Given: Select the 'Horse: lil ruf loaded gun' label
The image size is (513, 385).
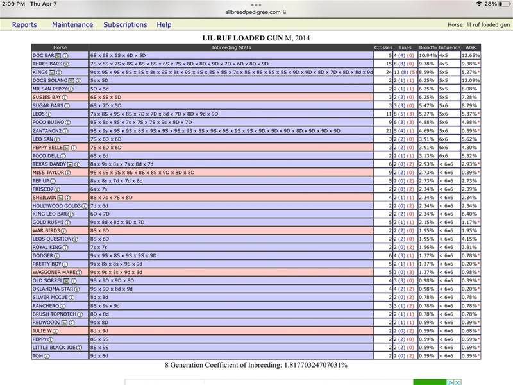Looking at the screenshot, I should [478, 25].
